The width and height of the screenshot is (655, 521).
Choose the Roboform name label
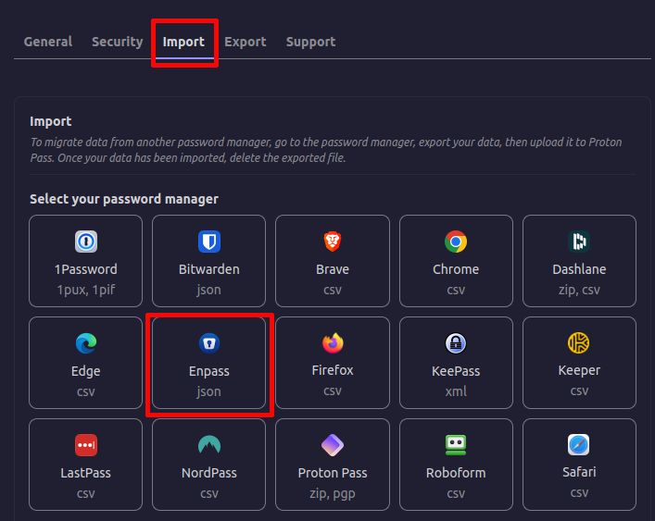point(456,473)
